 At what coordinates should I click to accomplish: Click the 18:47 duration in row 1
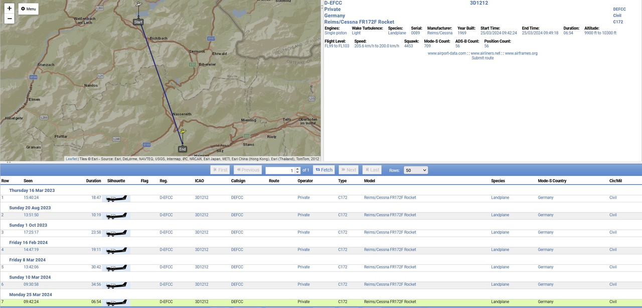[x=96, y=198]
